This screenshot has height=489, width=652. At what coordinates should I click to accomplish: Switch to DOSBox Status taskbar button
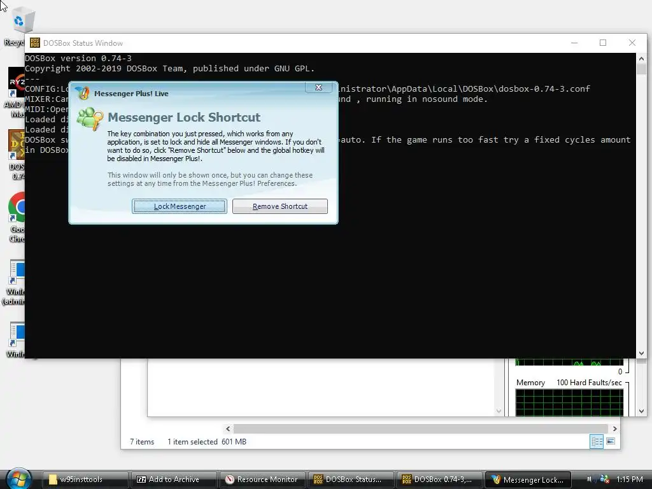[351, 479]
